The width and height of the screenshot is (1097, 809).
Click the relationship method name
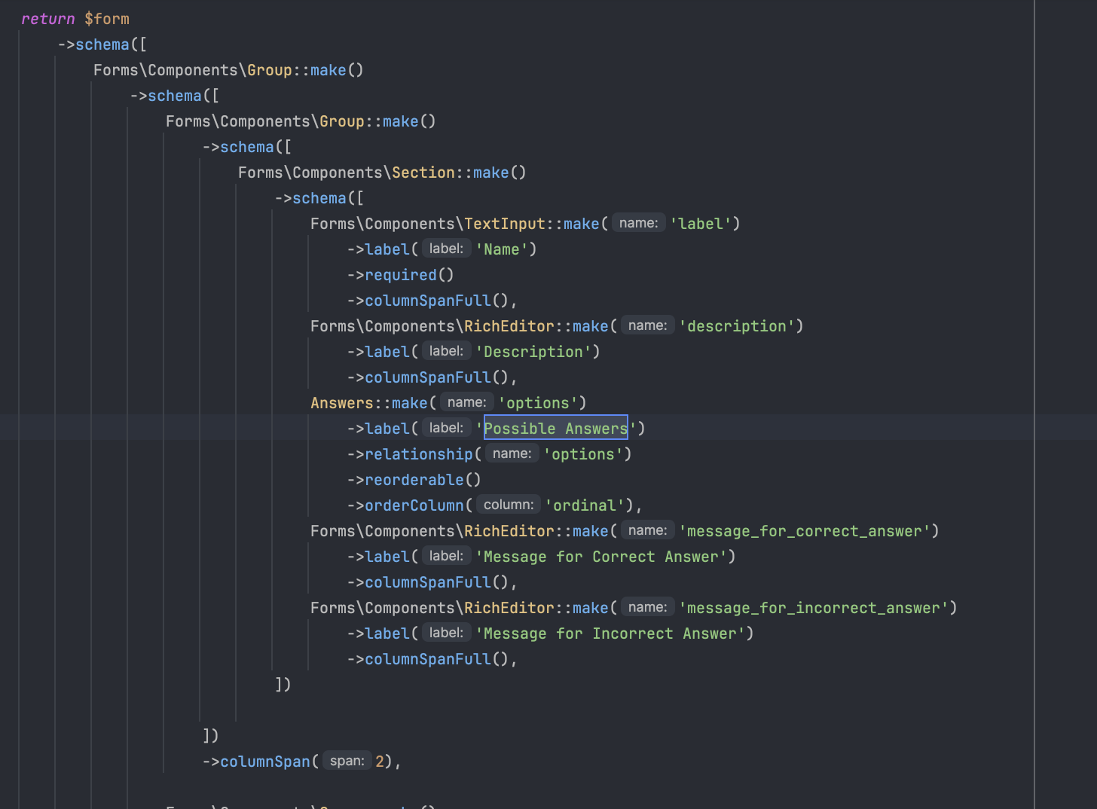[419, 454]
